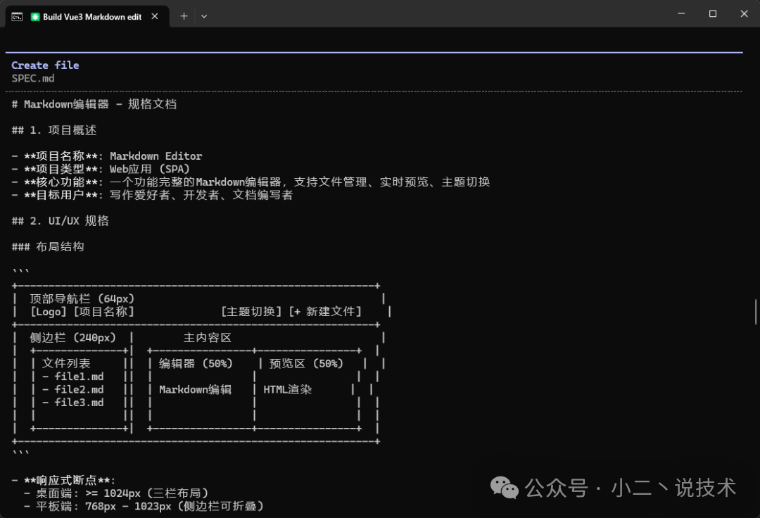Click the terminal icon at window's left edge
Viewport: 760px width, 518px height.
17,17
